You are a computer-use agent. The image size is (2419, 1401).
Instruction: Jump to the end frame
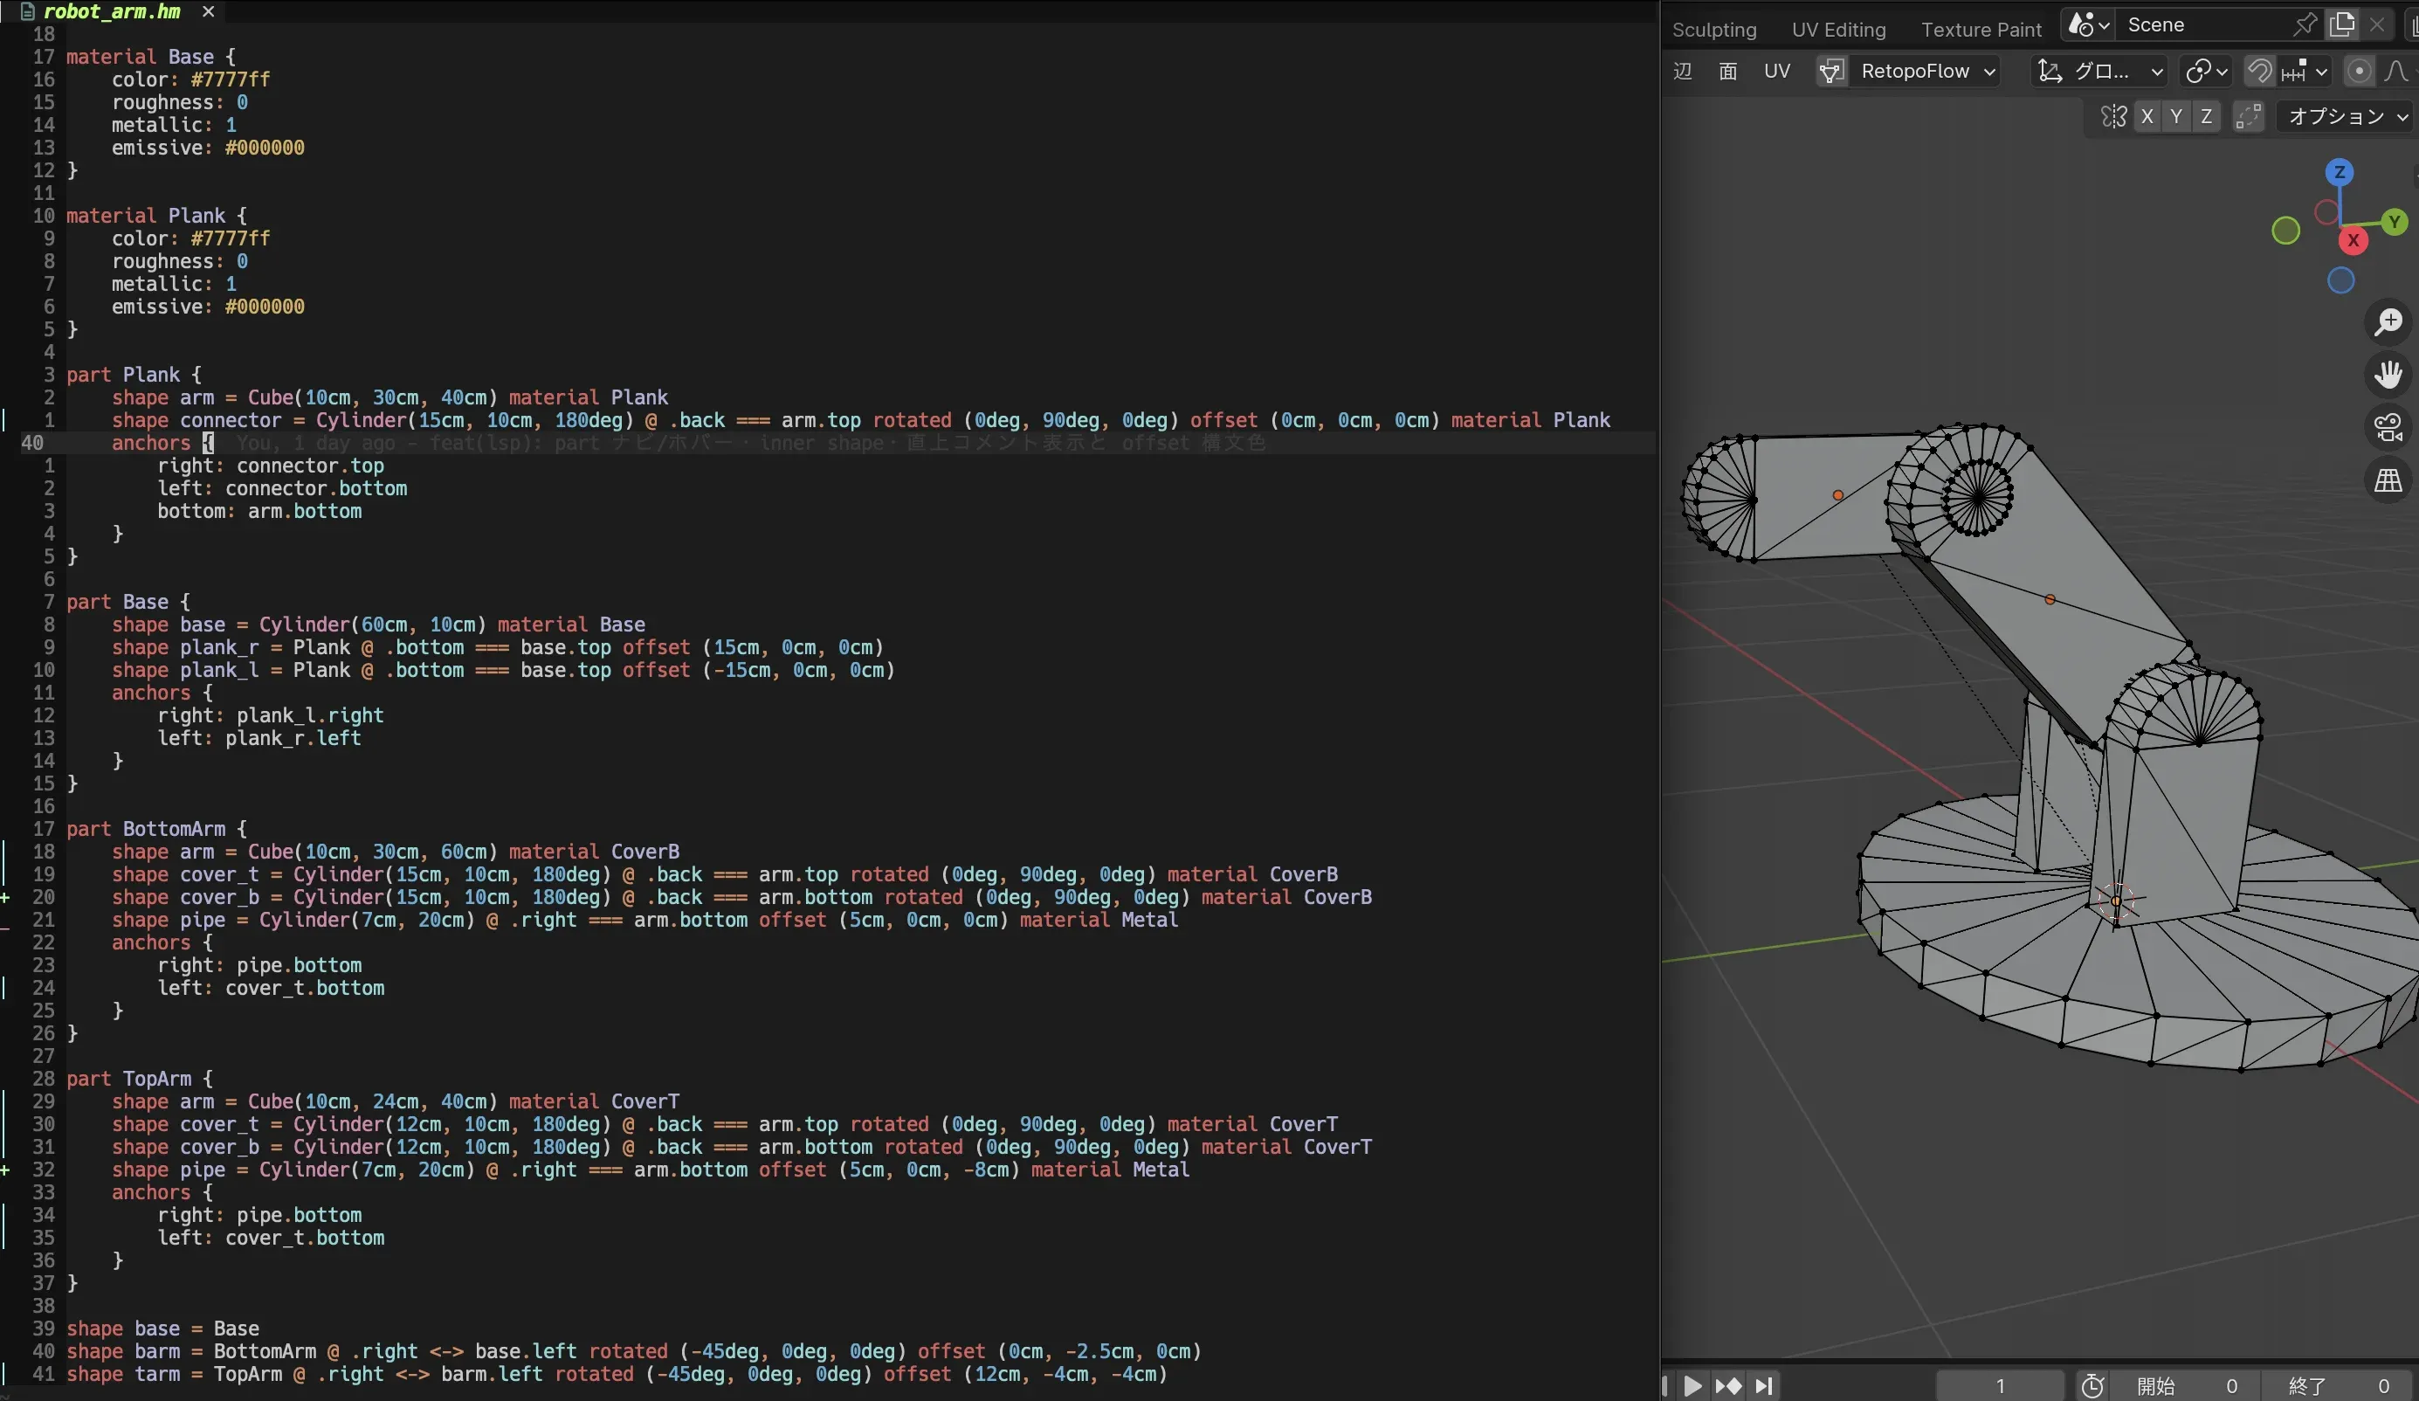pos(1764,1385)
